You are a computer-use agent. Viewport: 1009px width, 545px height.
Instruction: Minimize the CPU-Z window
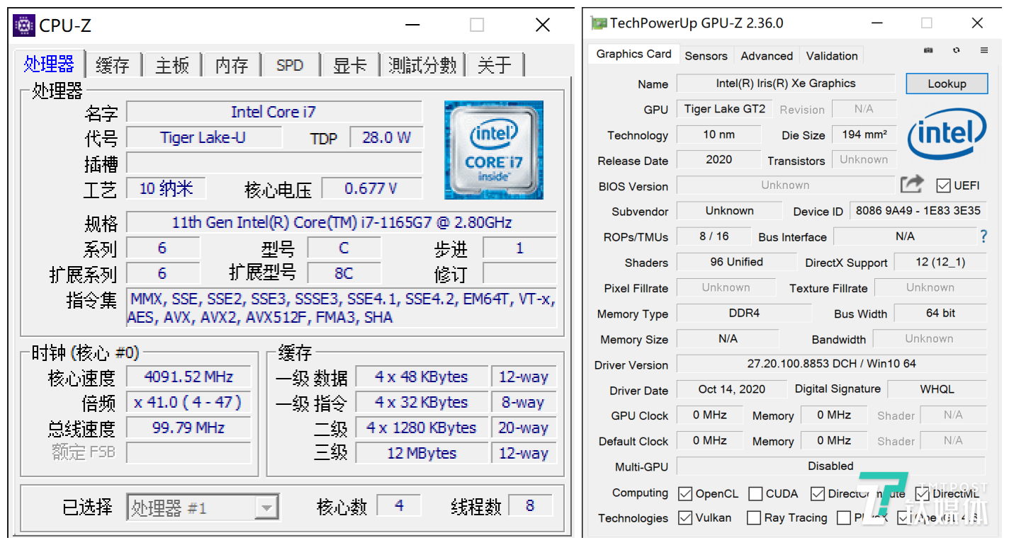point(413,25)
